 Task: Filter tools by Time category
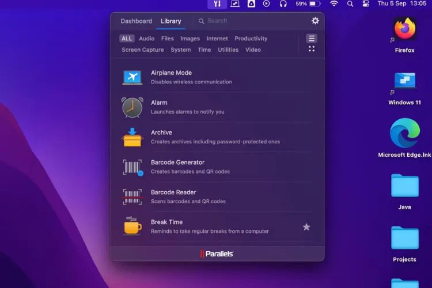coord(204,50)
